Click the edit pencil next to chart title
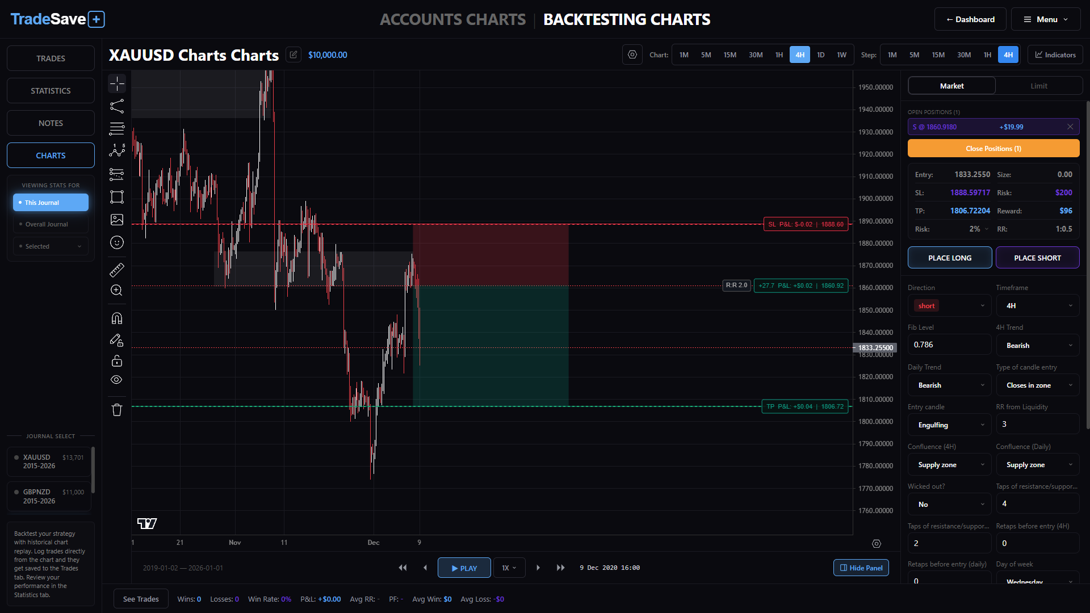Screen dimensions: 1090x613 tap(294, 55)
